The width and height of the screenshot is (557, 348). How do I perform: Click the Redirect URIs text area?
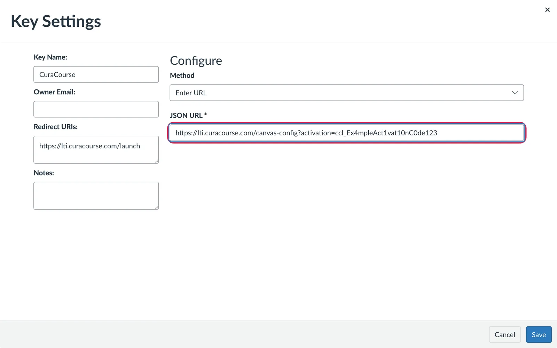click(96, 150)
